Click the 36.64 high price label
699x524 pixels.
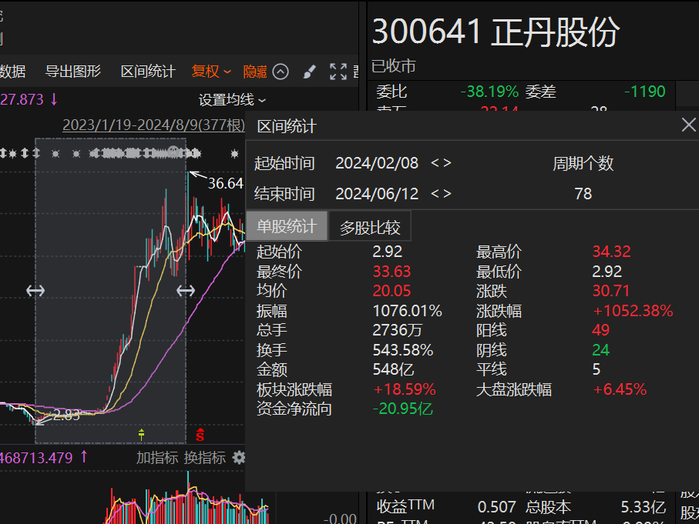point(225,183)
